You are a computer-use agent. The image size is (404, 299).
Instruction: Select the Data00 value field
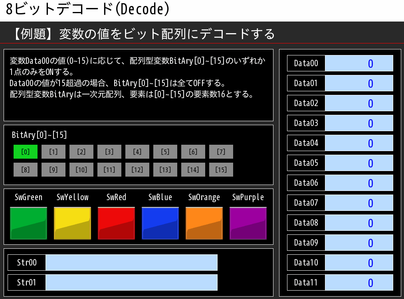(359, 63)
